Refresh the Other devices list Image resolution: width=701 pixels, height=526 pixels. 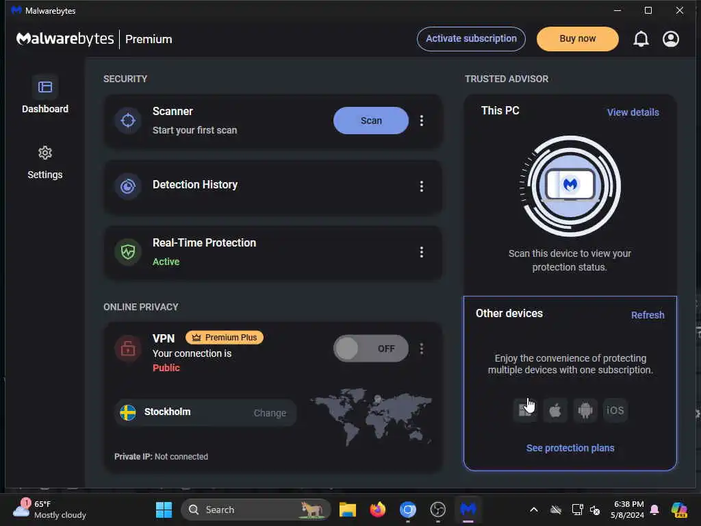click(x=648, y=315)
